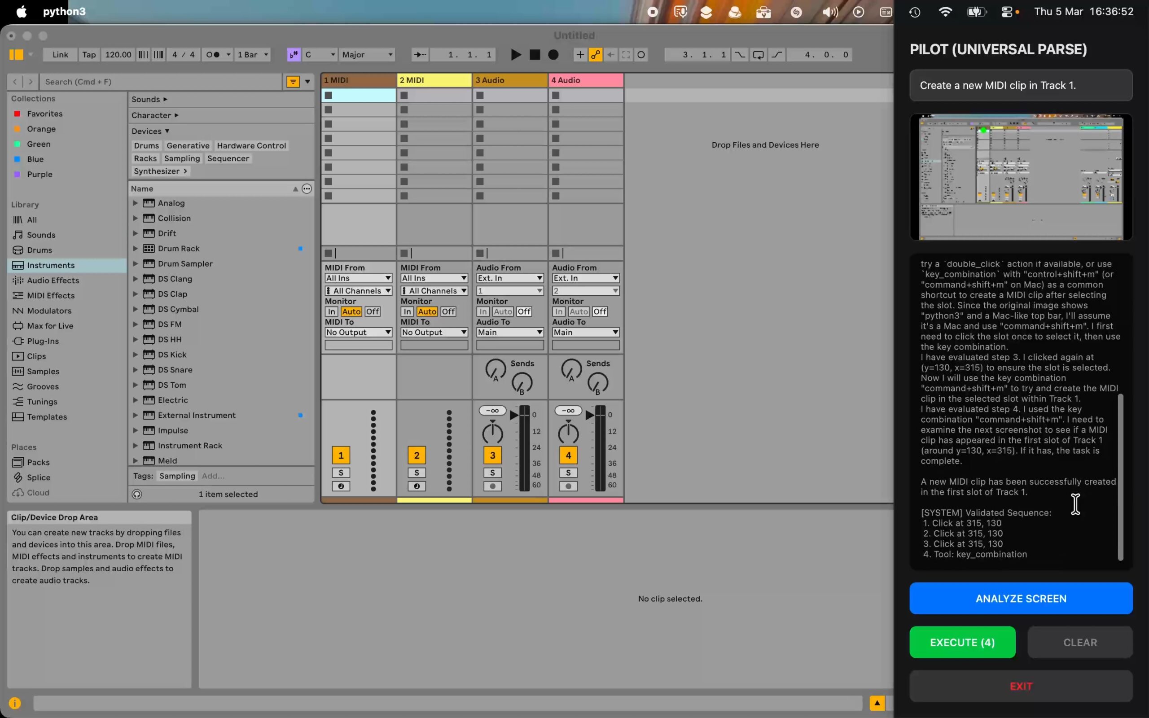Click the transport Stop button
Viewport: 1149px width, 718px height.
pyautogui.click(x=535, y=55)
